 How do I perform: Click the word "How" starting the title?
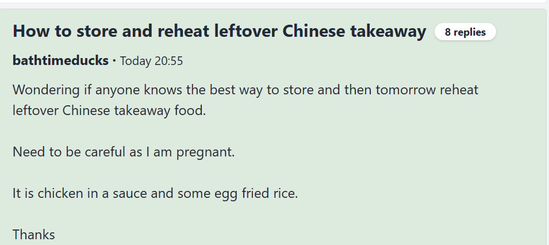coord(28,32)
